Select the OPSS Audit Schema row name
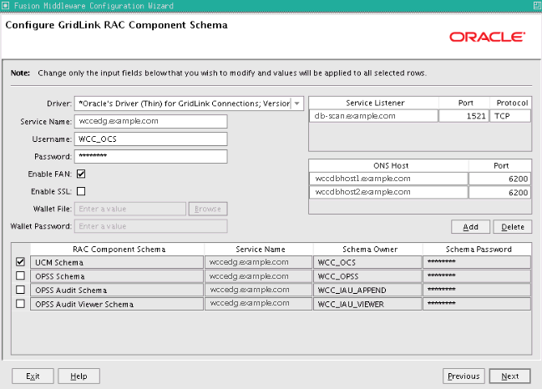The width and height of the screenshot is (542, 389). tap(117, 290)
